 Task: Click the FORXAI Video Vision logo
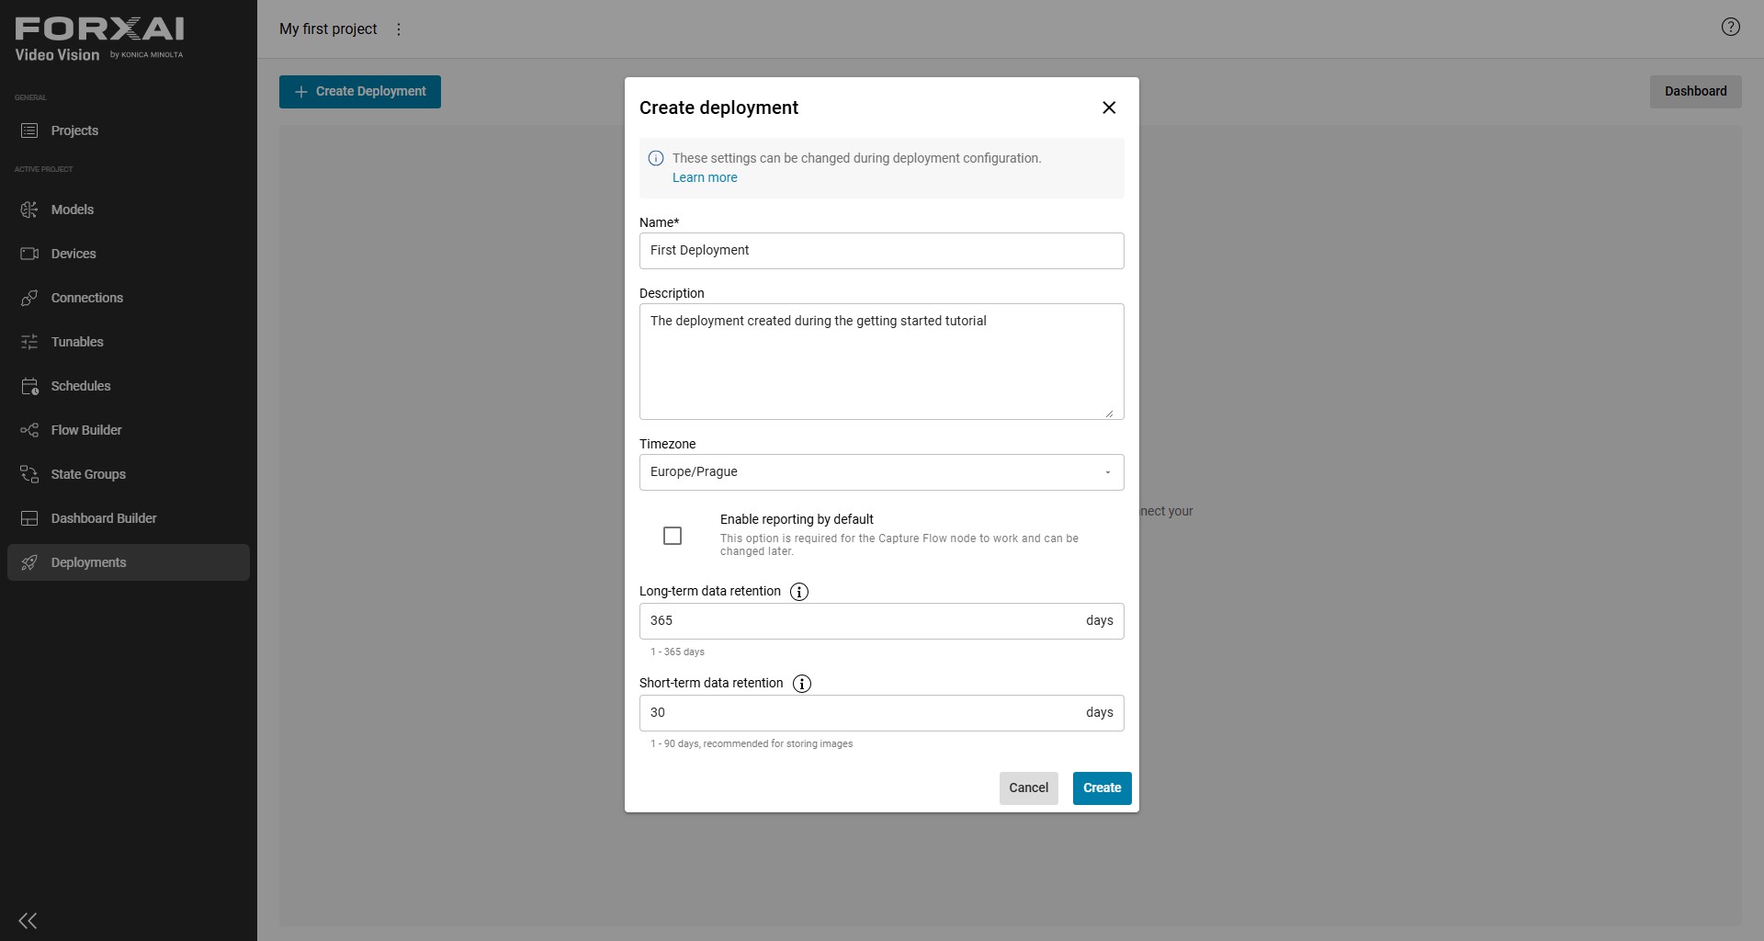click(x=99, y=40)
